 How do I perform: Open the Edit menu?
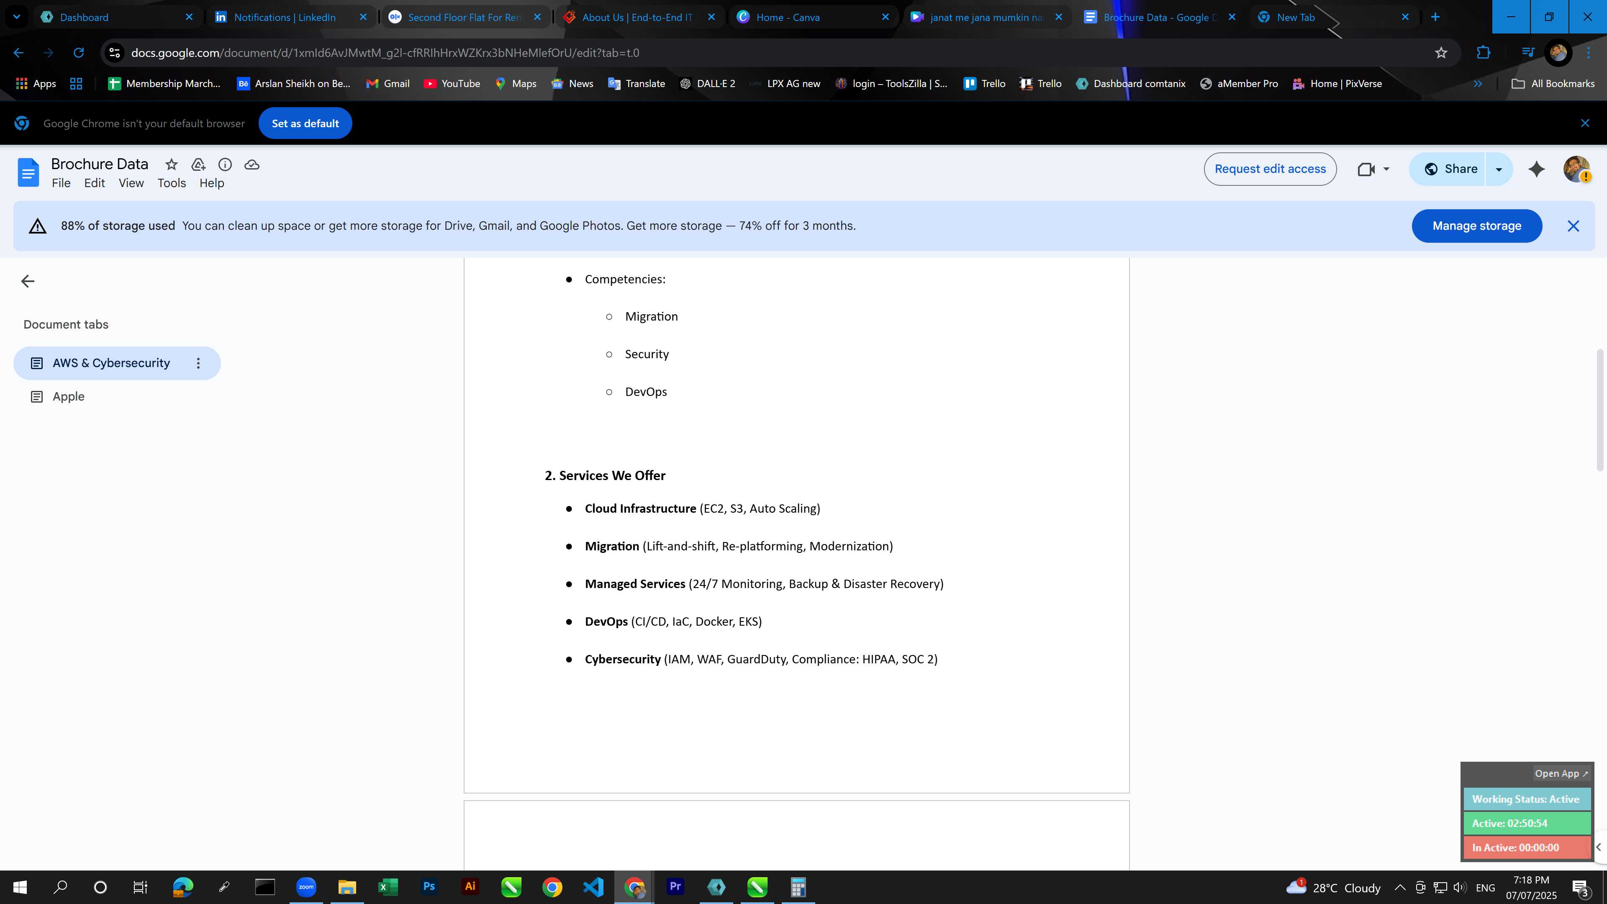click(95, 183)
